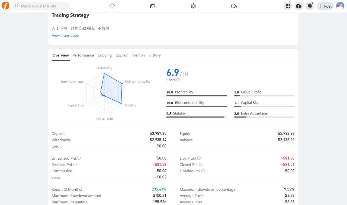The height and width of the screenshot is (205, 347).
Task: Click the Post button
Action: click(325, 6)
